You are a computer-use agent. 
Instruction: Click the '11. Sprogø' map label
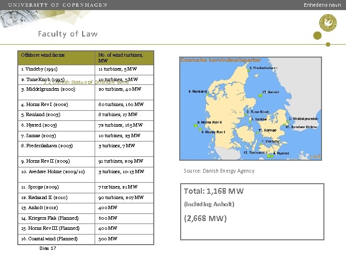(267, 130)
